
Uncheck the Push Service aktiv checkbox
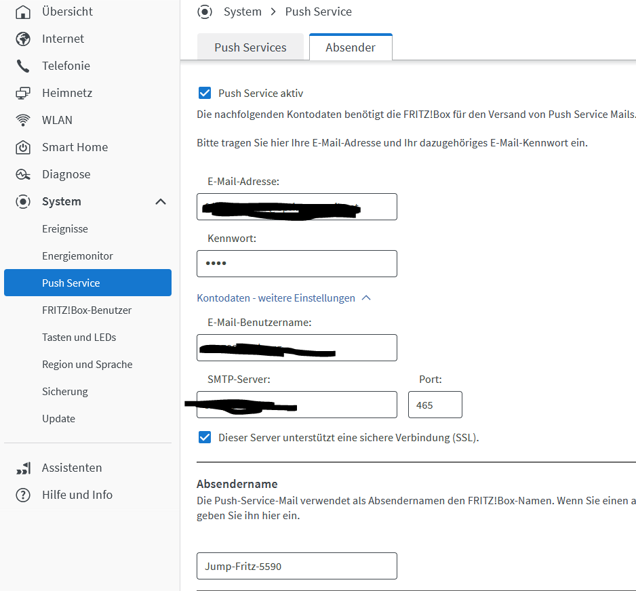[x=205, y=94]
